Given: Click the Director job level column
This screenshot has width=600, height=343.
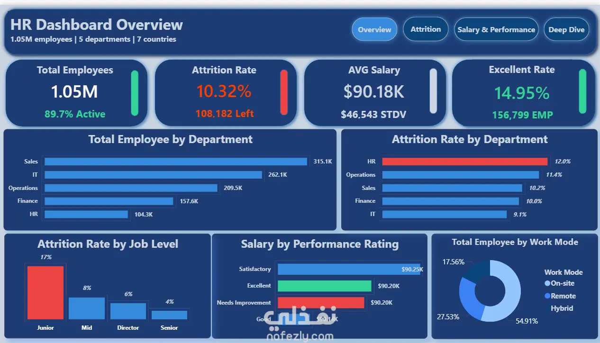Looking at the screenshot, I should coord(128,311).
